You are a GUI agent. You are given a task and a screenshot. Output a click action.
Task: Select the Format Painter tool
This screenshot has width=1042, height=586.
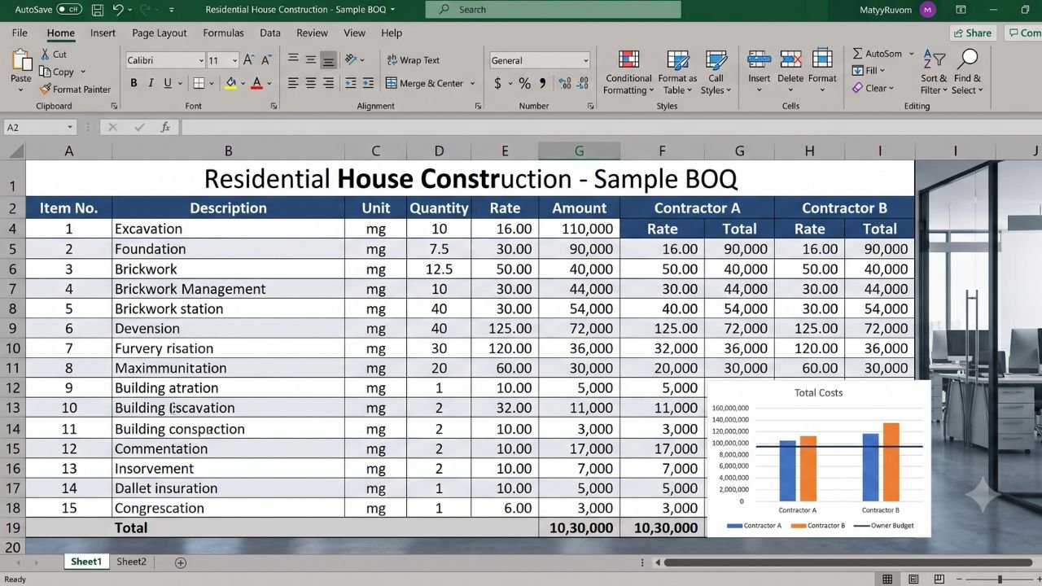point(75,90)
